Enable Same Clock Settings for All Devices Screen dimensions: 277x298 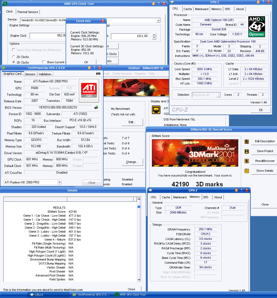[x=14, y=50]
